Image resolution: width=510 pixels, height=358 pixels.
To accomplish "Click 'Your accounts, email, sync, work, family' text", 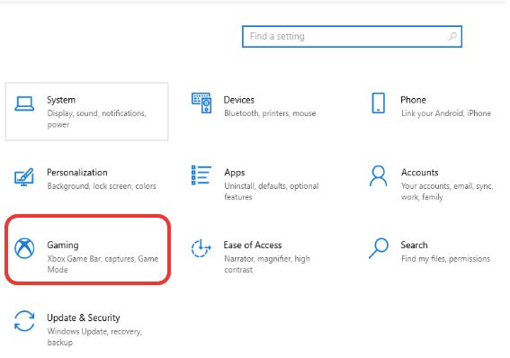I will click(x=447, y=192).
